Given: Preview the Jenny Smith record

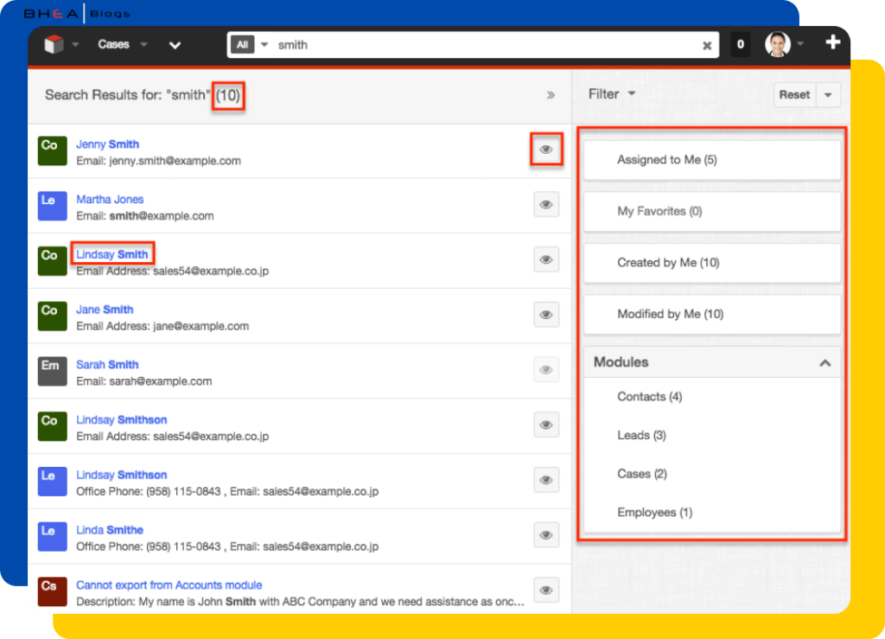Looking at the screenshot, I should click(x=546, y=150).
